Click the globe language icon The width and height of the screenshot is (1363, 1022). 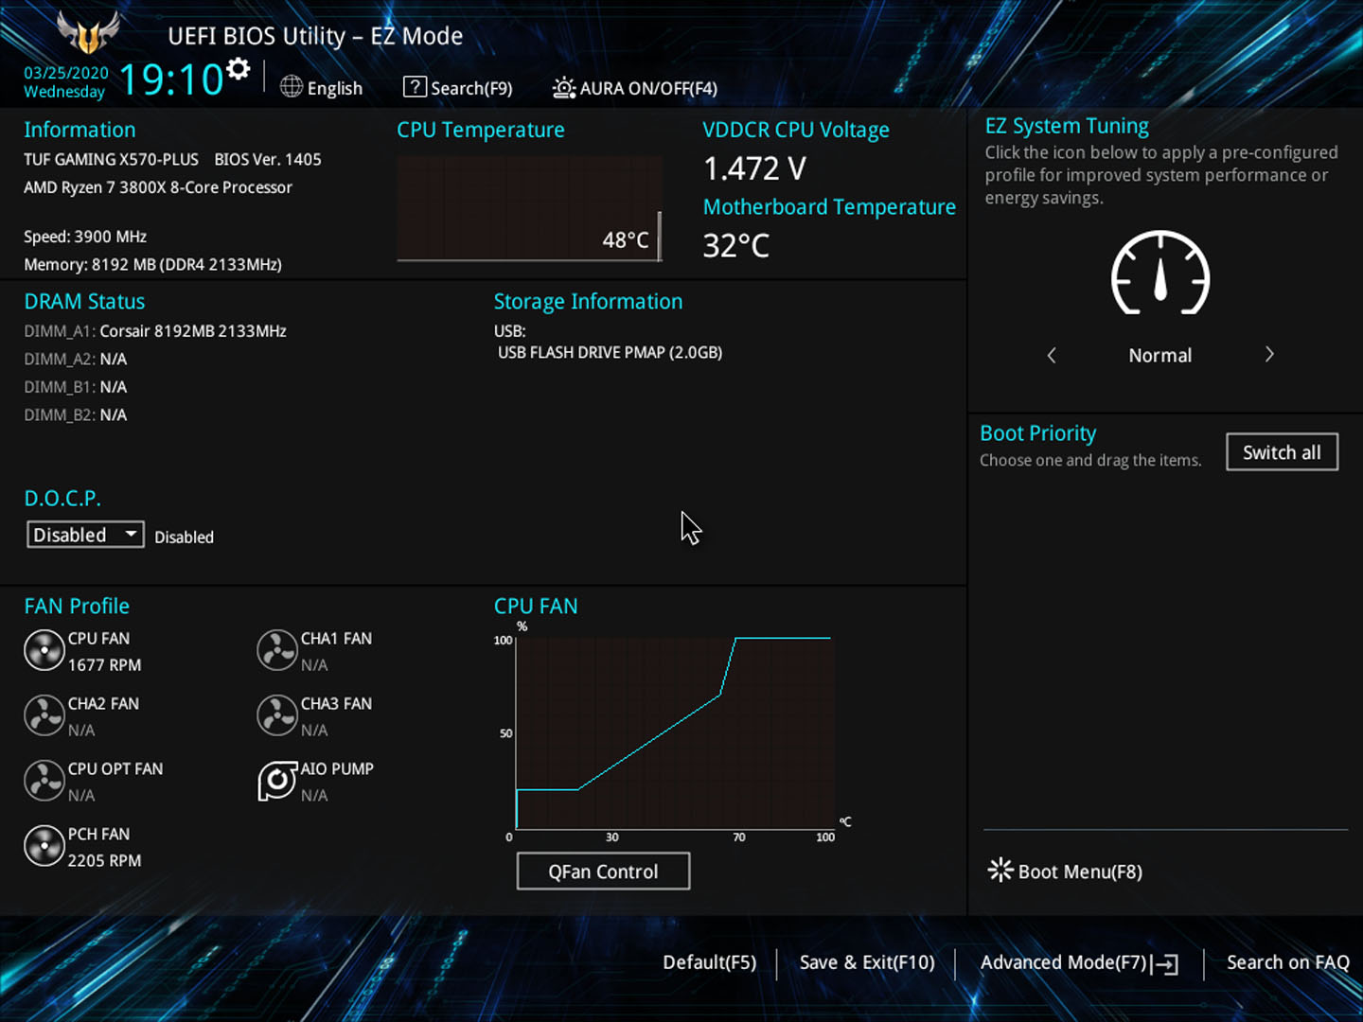[x=292, y=87]
